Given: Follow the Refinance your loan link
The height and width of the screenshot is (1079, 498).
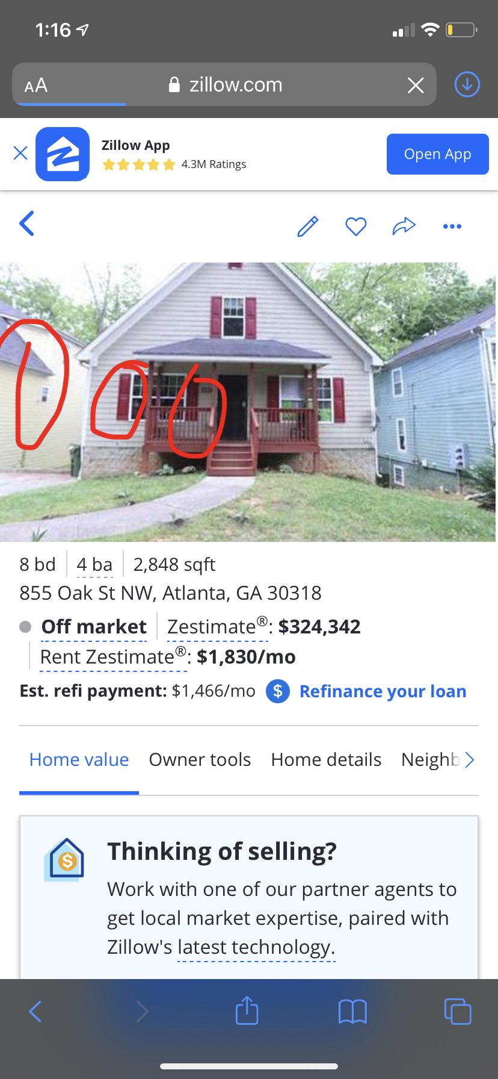Looking at the screenshot, I should pyautogui.click(x=383, y=691).
